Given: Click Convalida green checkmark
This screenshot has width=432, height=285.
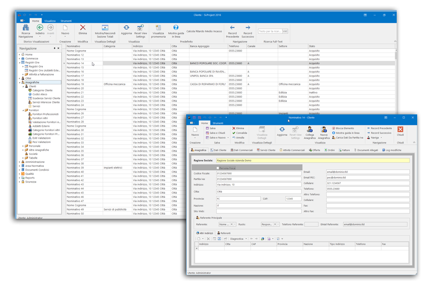Looking at the screenshot, I should point(240,133).
